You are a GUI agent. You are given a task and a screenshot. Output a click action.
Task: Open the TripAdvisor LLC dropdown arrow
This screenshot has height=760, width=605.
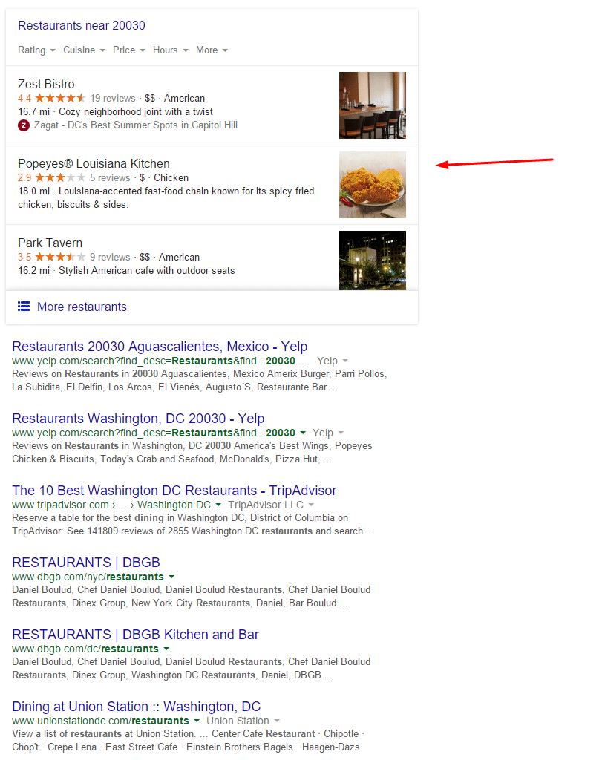pos(311,505)
